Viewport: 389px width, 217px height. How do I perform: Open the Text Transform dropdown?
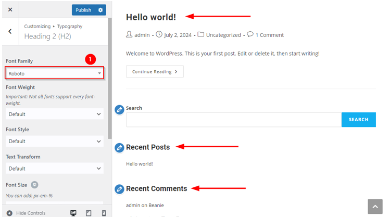[55, 169]
